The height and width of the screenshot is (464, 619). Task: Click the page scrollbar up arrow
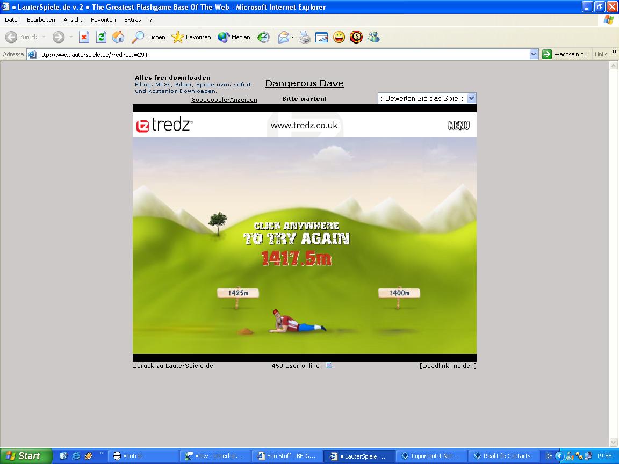pos(613,66)
